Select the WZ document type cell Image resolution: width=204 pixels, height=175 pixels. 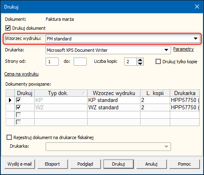(61, 108)
